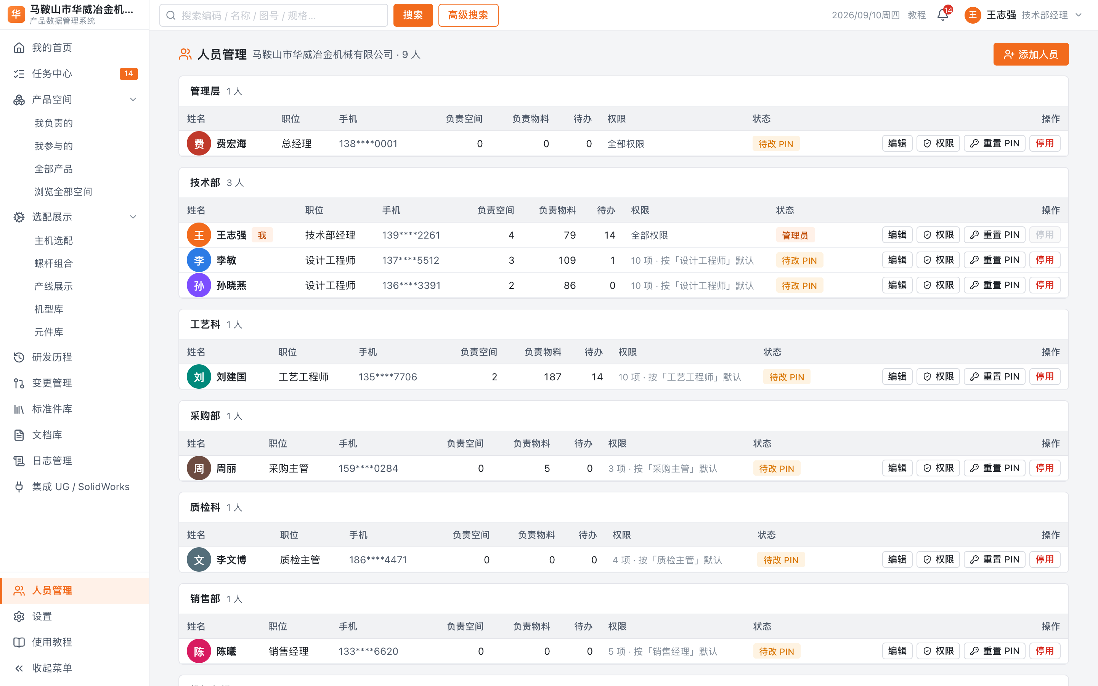1098x686 pixels.
Task: Open user dropdown arrow beside 技术部经理
Action: pyautogui.click(x=1079, y=15)
